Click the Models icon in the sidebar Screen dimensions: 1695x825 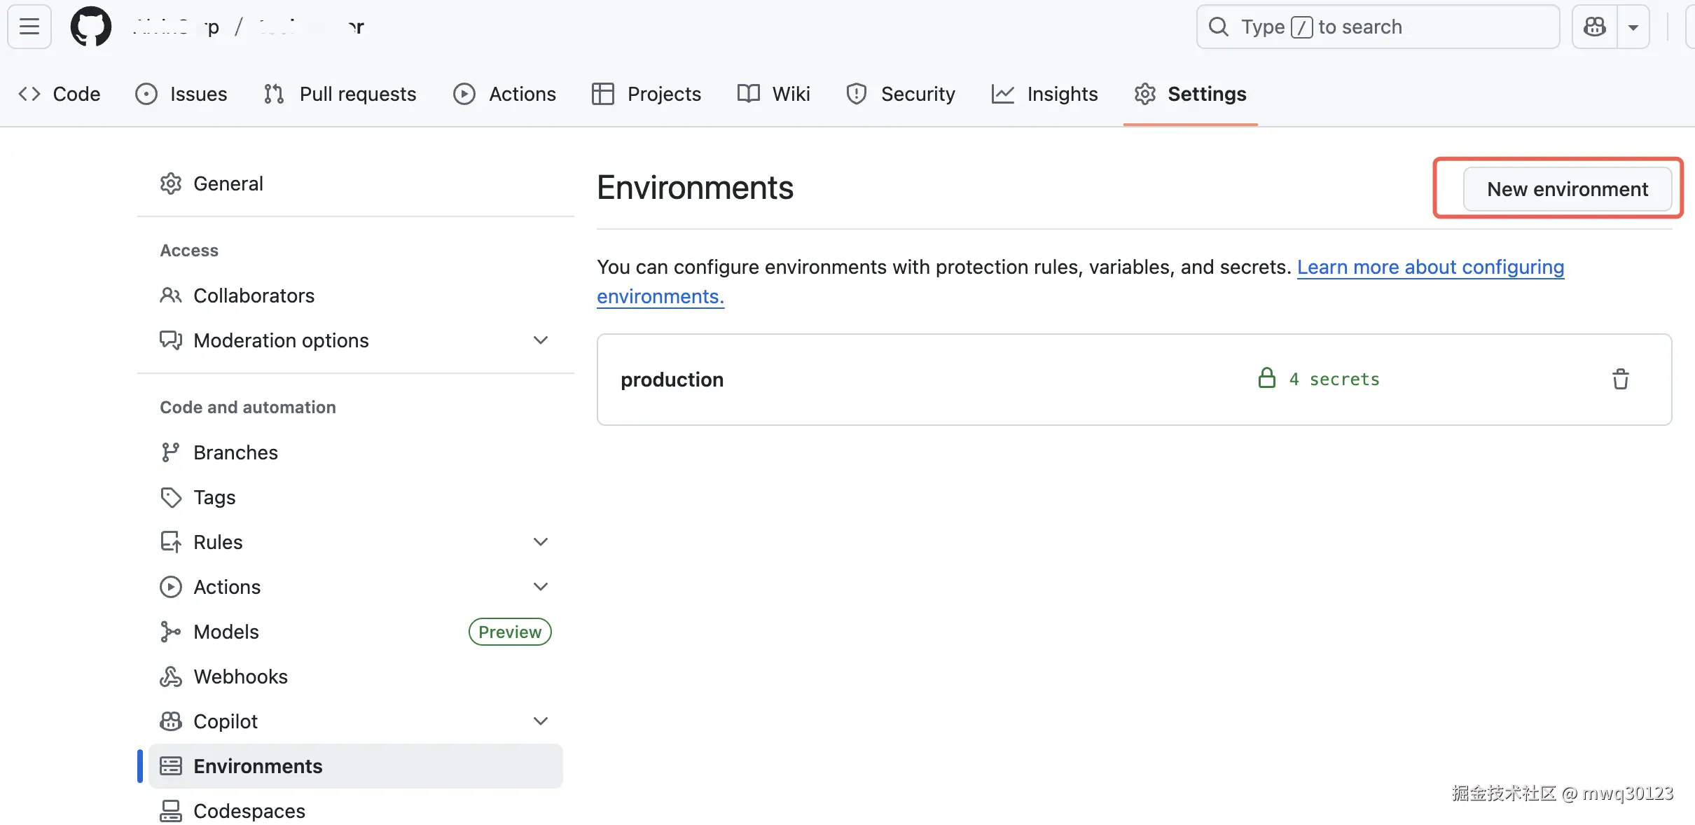(x=170, y=632)
